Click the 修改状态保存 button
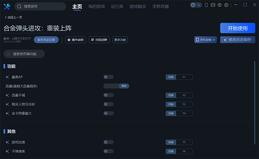 point(238,40)
